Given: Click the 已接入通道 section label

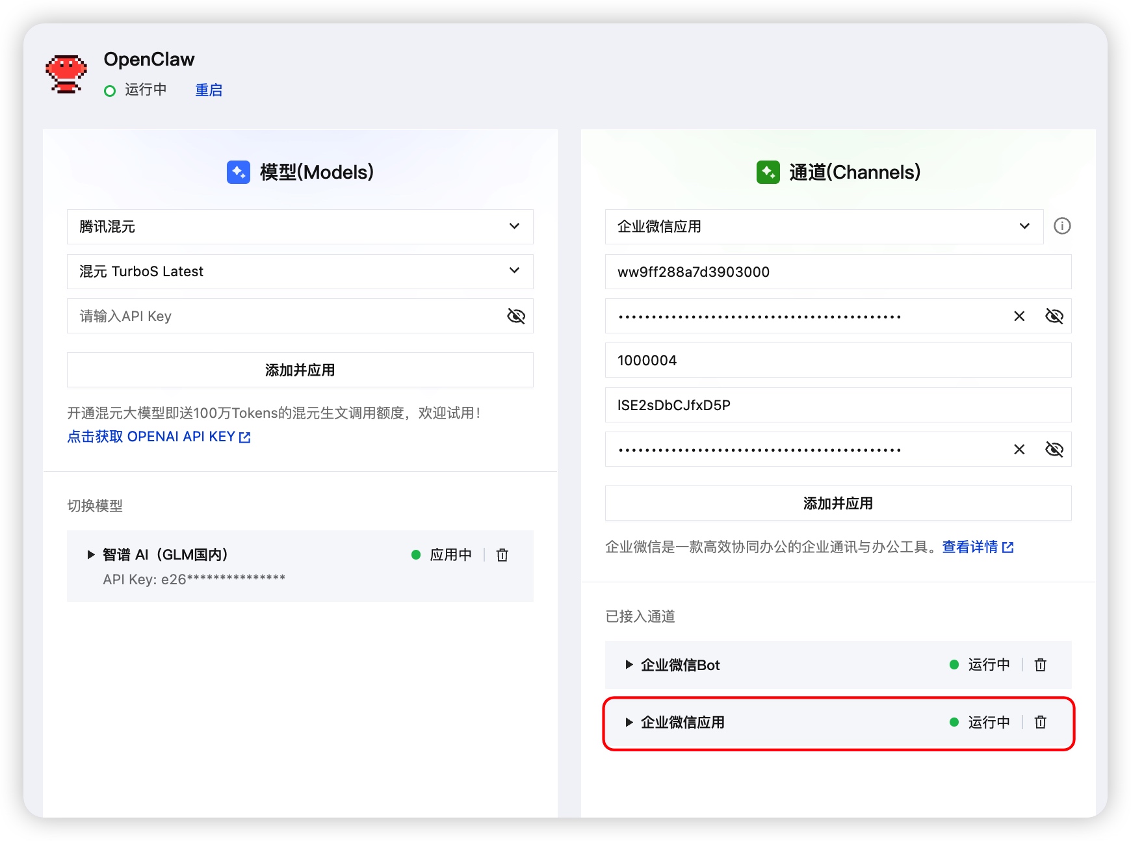Looking at the screenshot, I should click(x=640, y=617).
